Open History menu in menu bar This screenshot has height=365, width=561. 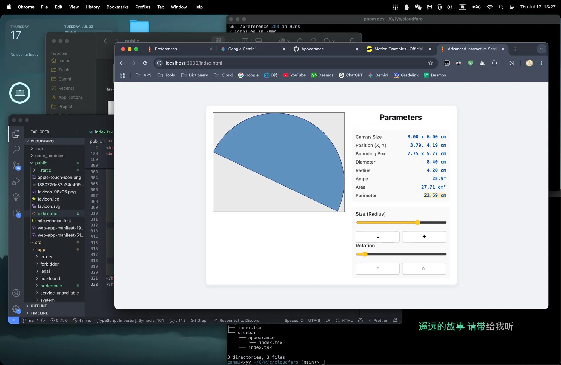(93, 7)
